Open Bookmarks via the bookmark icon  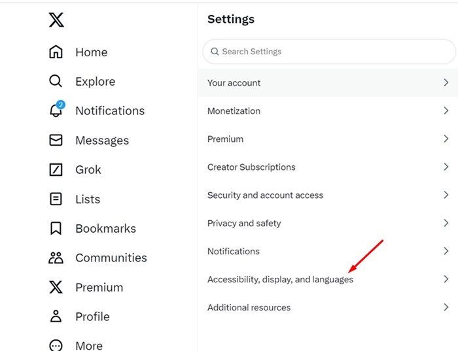tap(56, 228)
